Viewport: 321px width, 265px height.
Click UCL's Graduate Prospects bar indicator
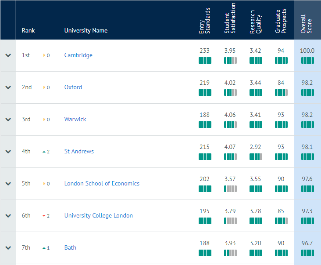(281, 221)
